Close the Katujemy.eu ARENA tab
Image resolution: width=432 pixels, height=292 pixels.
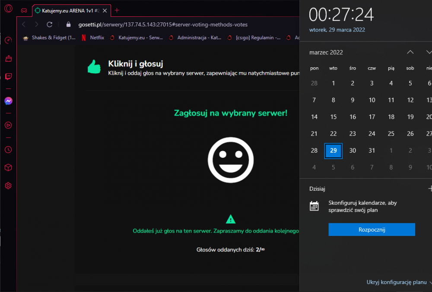[105, 11]
